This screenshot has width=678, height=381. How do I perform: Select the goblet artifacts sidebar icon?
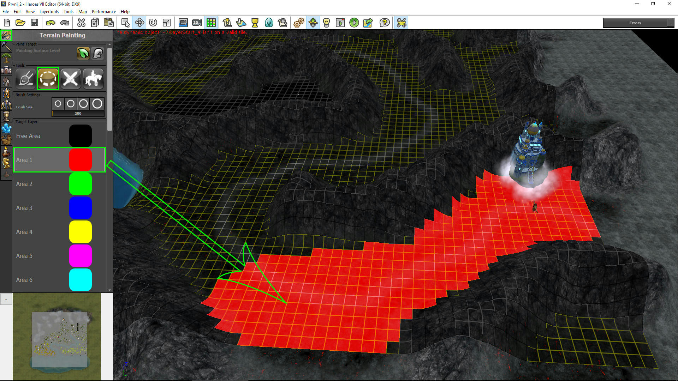pyautogui.click(x=6, y=116)
